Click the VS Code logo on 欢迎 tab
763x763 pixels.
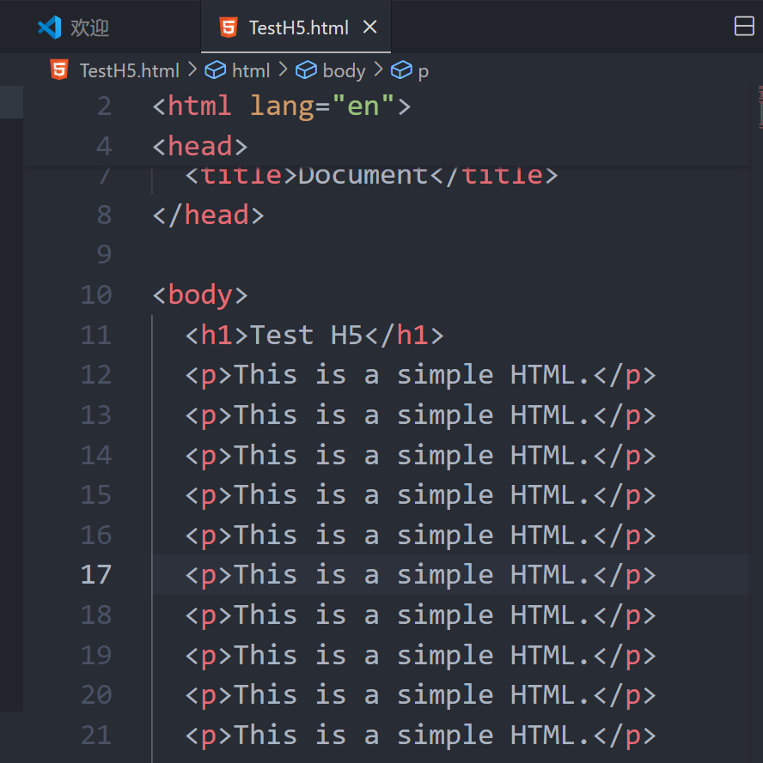coord(50,27)
